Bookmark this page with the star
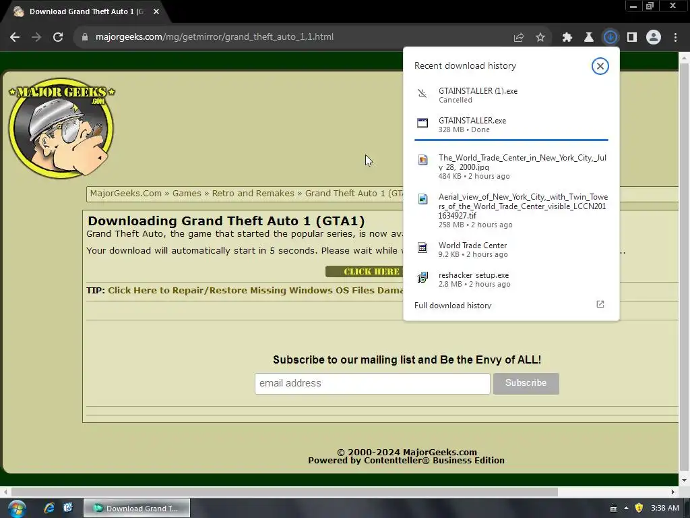 540,38
